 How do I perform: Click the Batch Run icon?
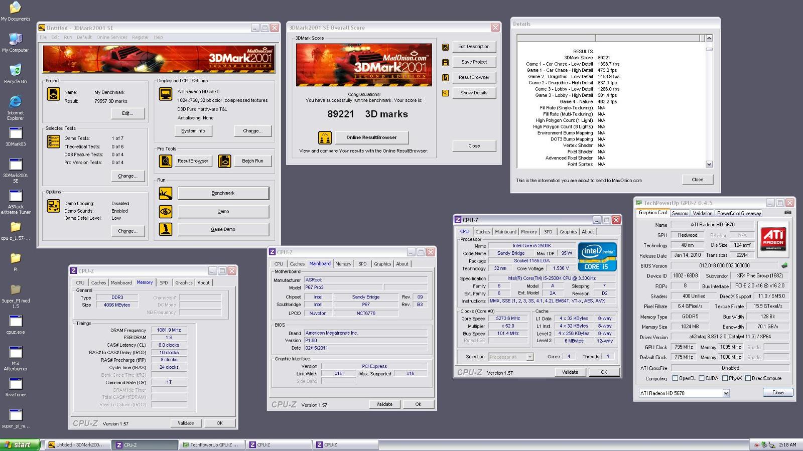[225, 161]
